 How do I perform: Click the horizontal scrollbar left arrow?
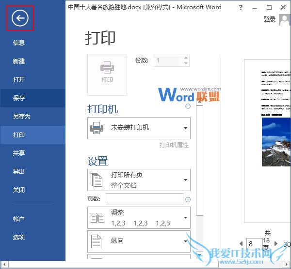tap(4, 264)
